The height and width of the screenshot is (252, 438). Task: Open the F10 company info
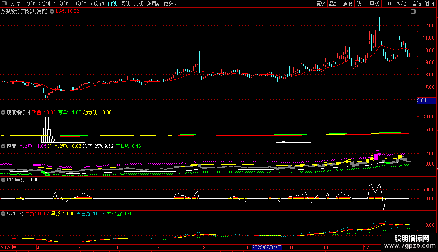(x=388, y=4)
